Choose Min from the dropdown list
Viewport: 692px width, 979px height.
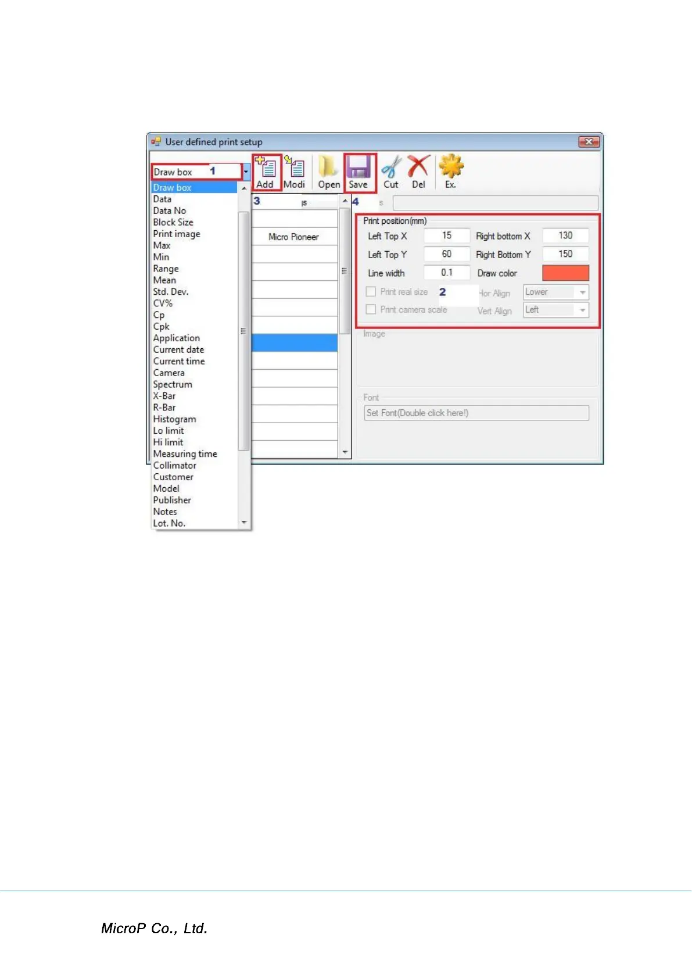point(194,257)
